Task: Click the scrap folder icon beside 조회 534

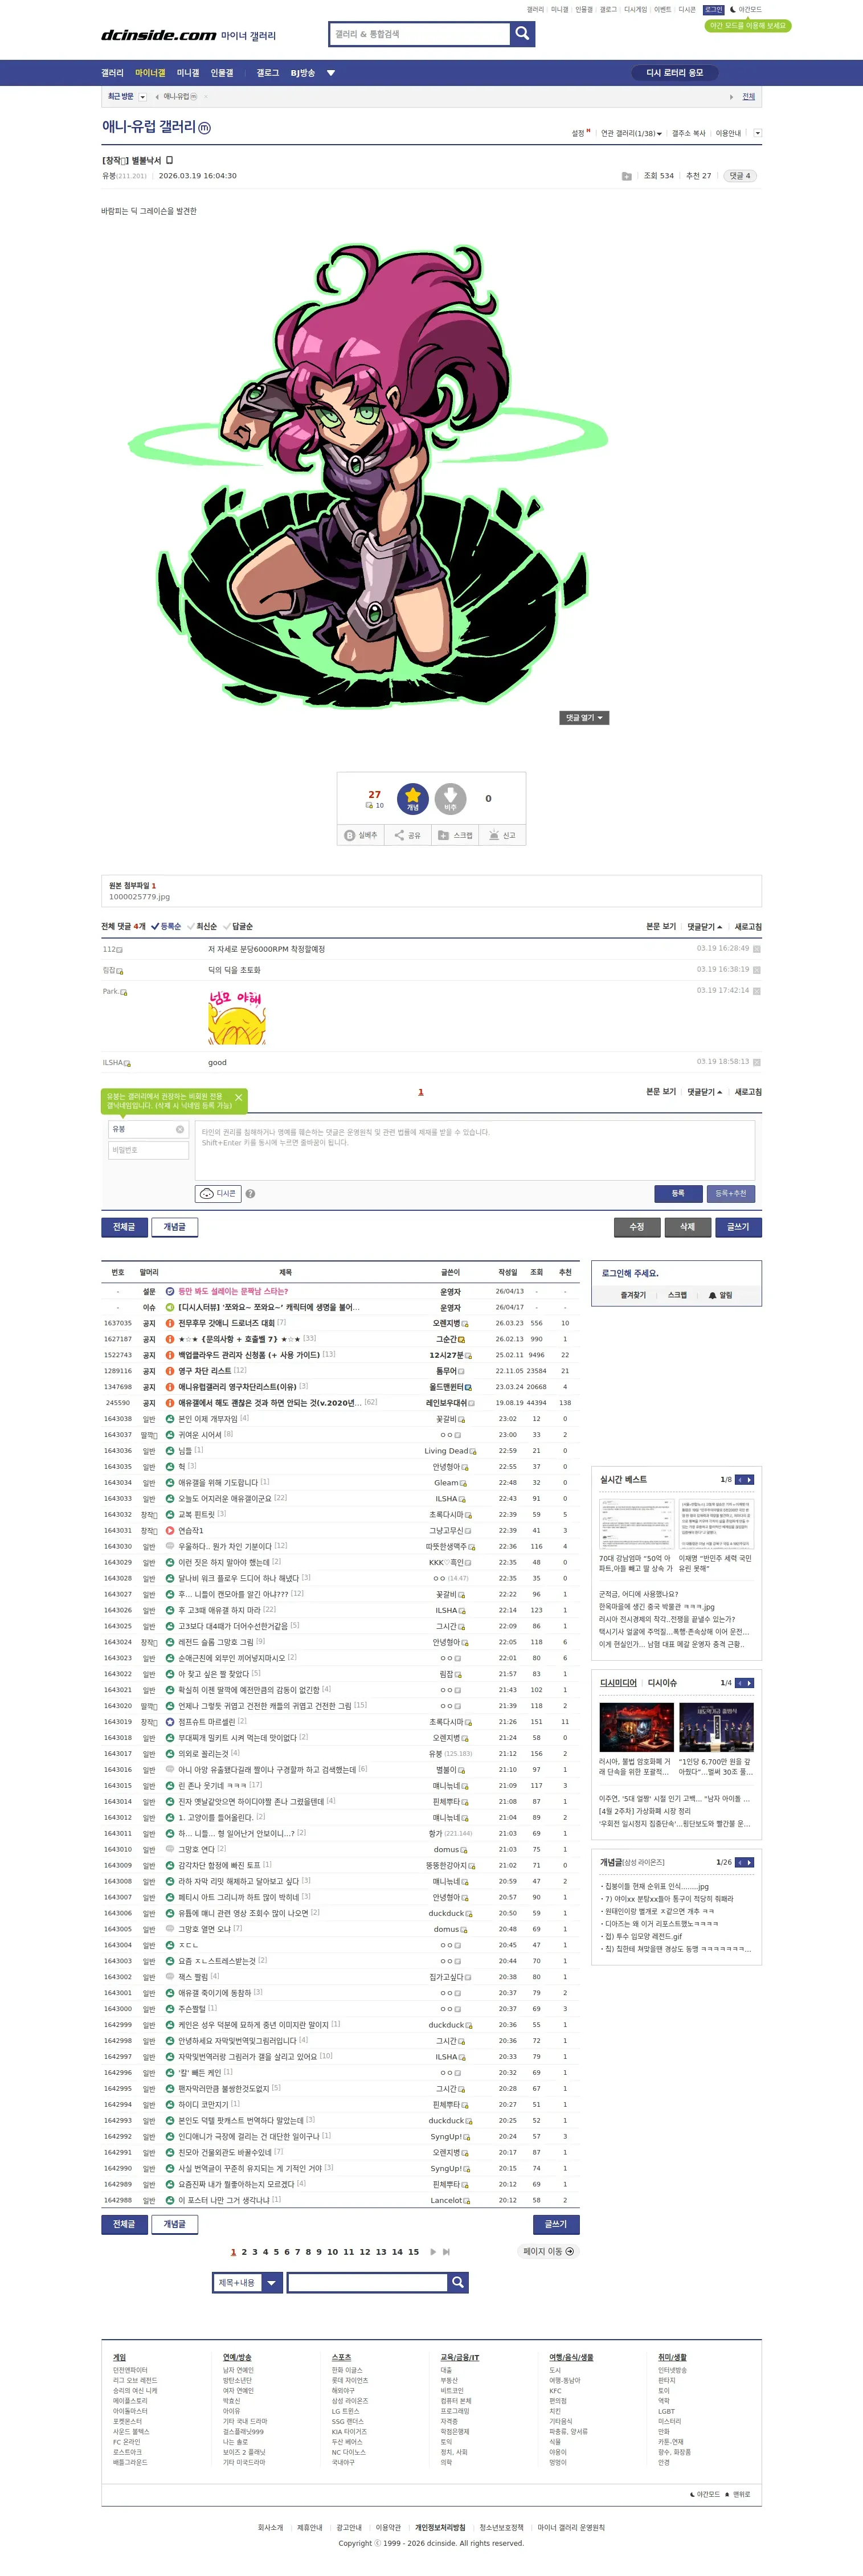Action: click(626, 176)
